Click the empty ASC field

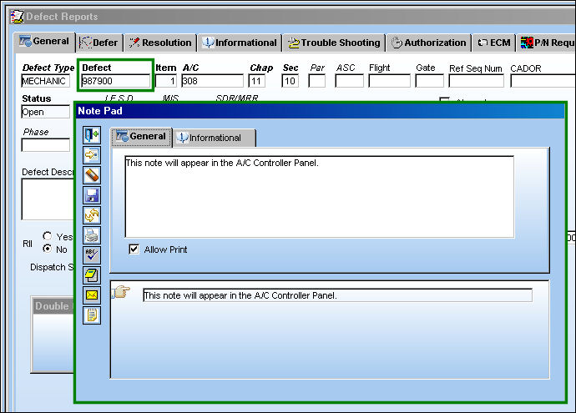(349, 81)
